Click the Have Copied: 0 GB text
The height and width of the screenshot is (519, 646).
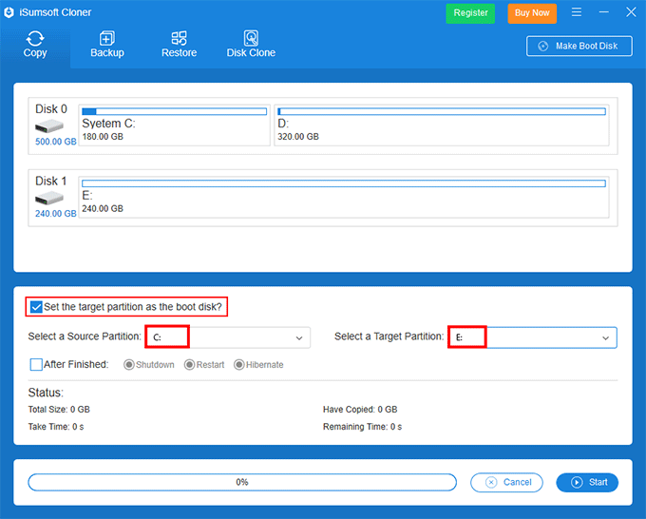click(x=360, y=410)
